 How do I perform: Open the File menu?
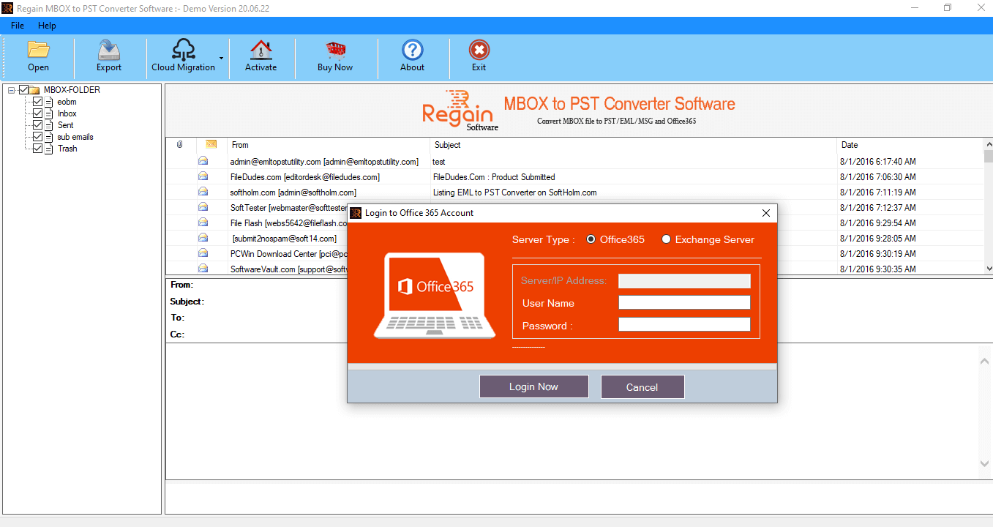click(18, 26)
